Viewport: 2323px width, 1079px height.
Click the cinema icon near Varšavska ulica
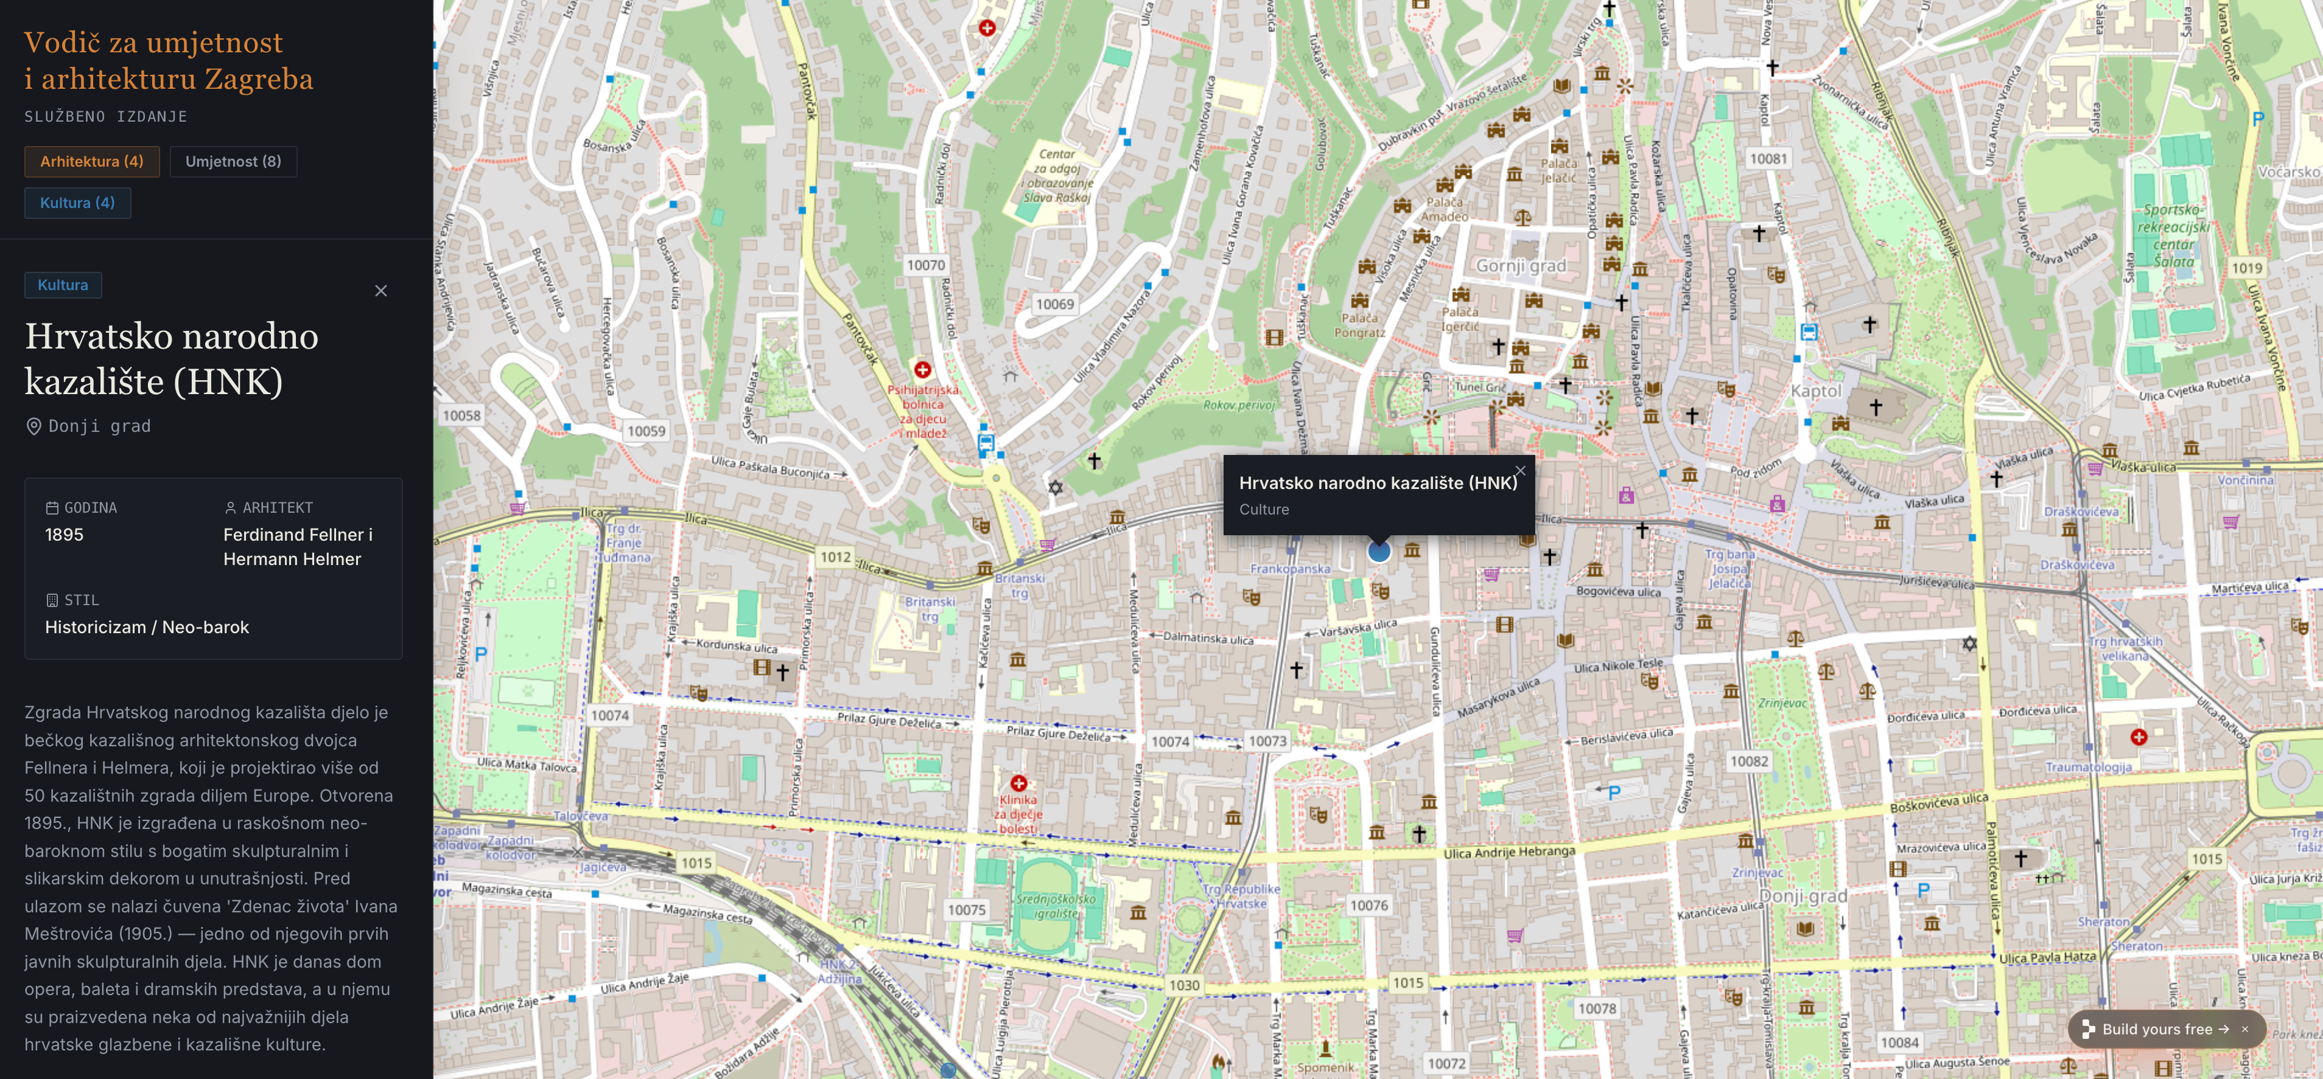1504,624
